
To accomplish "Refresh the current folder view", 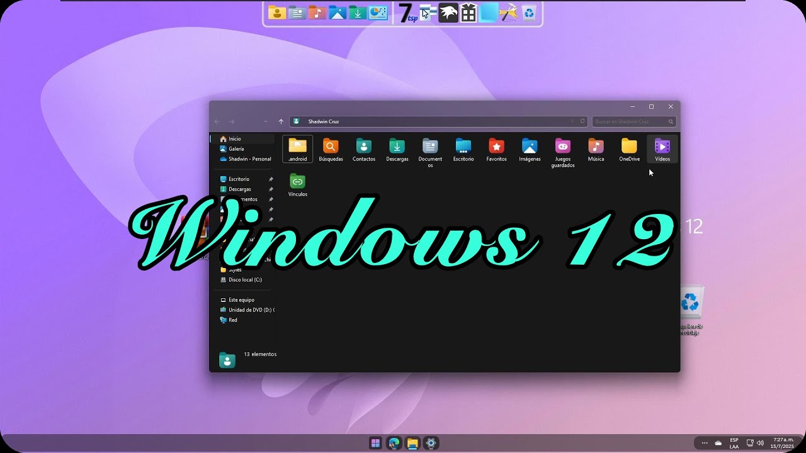I will click(582, 121).
